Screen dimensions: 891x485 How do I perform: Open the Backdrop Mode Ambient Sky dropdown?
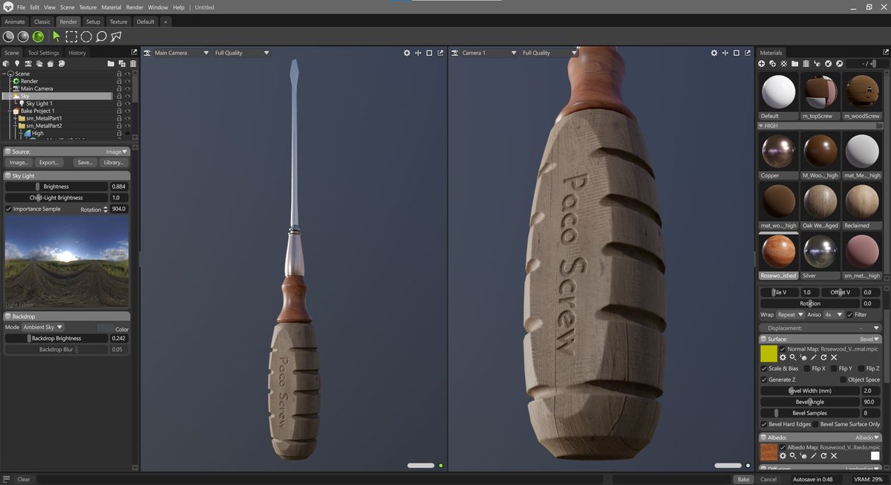tap(43, 327)
